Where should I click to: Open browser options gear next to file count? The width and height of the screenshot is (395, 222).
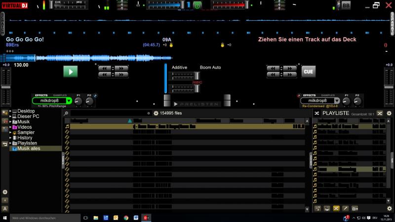coord(156,113)
